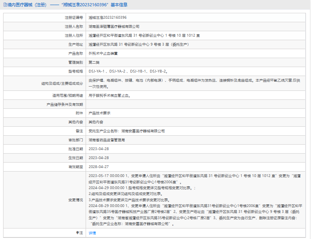Click the 生效日期 value 2023-04-28
The height and width of the screenshot is (239, 311).
98,158
